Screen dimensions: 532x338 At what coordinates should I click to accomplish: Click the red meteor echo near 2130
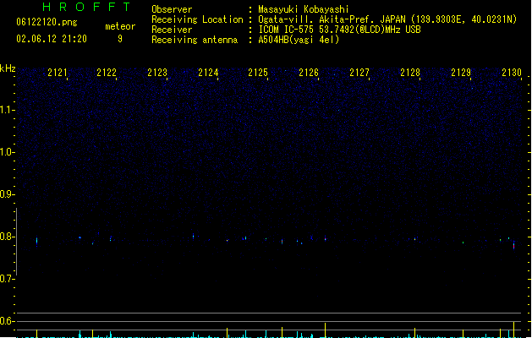click(x=513, y=245)
